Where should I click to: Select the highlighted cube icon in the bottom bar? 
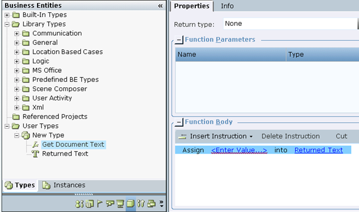131,204
